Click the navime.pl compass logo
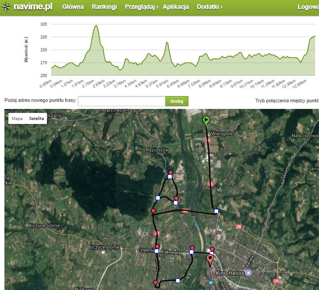The height and width of the screenshot is (290, 319). pyautogui.click(x=6, y=7)
